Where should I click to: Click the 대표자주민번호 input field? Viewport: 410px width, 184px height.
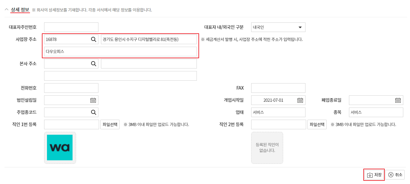click(71, 27)
